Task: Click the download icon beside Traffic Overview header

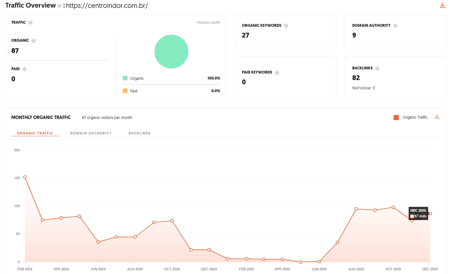Action: point(442,5)
